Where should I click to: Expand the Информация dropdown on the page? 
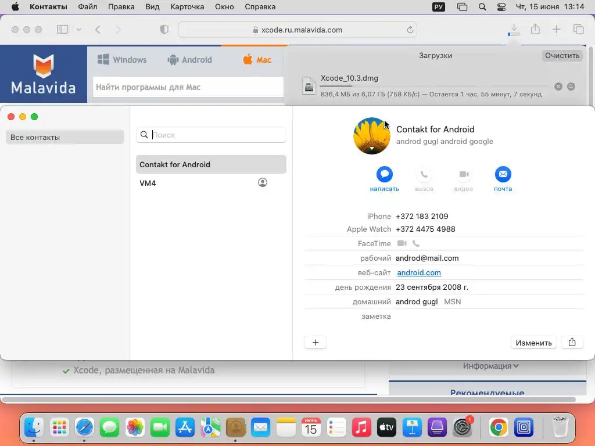coord(490,366)
